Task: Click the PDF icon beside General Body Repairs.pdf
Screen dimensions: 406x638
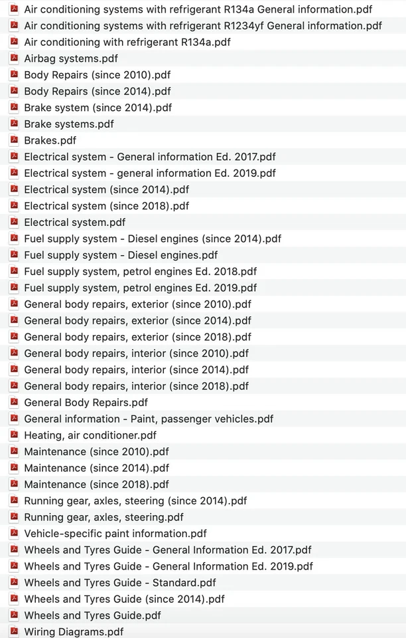Action: pos(14,402)
